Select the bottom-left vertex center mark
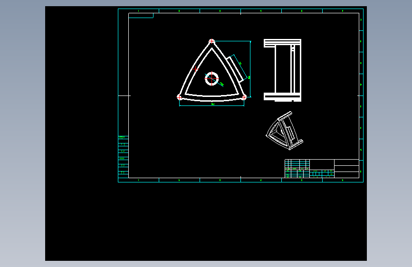This screenshot has width=412, height=267. tap(179, 97)
